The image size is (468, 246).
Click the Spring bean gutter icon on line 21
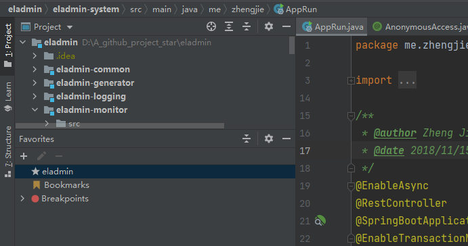point(320,221)
